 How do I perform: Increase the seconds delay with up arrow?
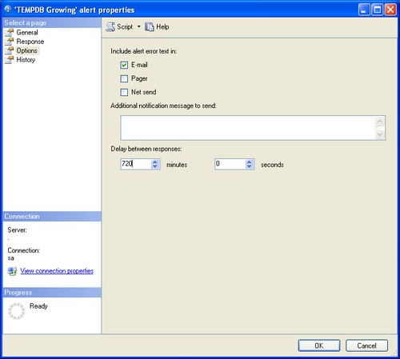click(x=249, y=162)
